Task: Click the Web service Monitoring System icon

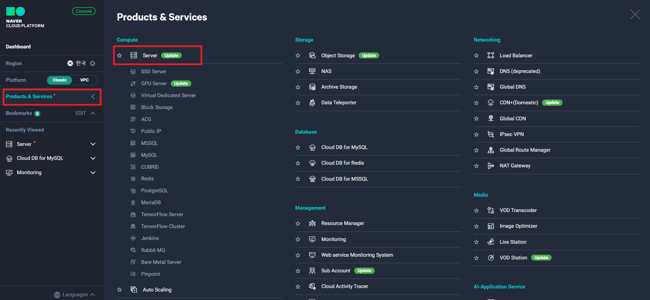Action: coord(312,255)
